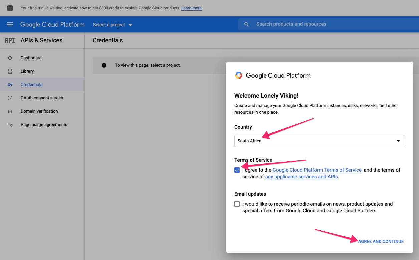The height and width of the screenshot is (260, 419).
Task: Click the OAuth consent screen icon
Action: [10, 98]
